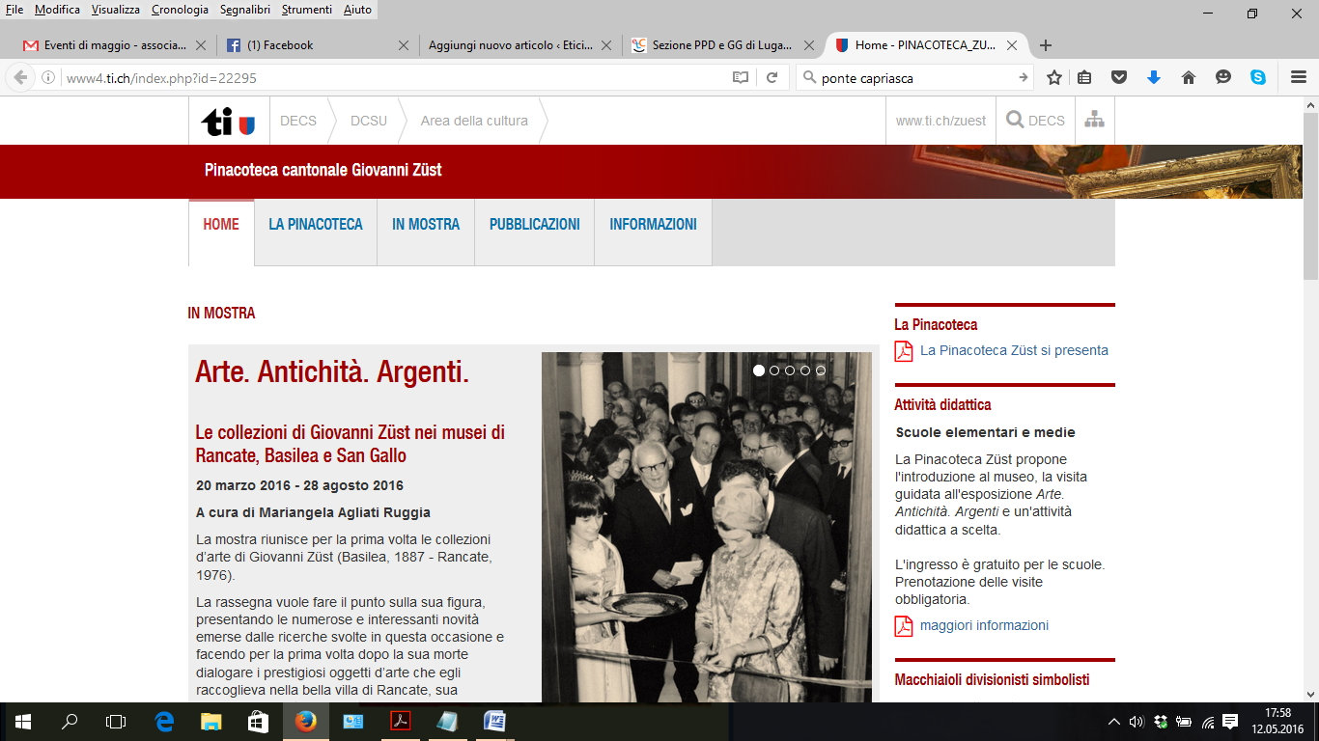Reload the current page

(x=772, y=78)
